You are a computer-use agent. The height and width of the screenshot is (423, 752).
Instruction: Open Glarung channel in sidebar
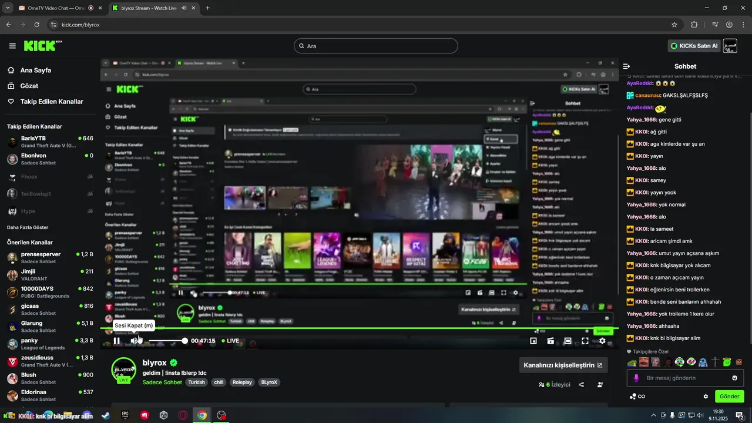pos(50,326)
